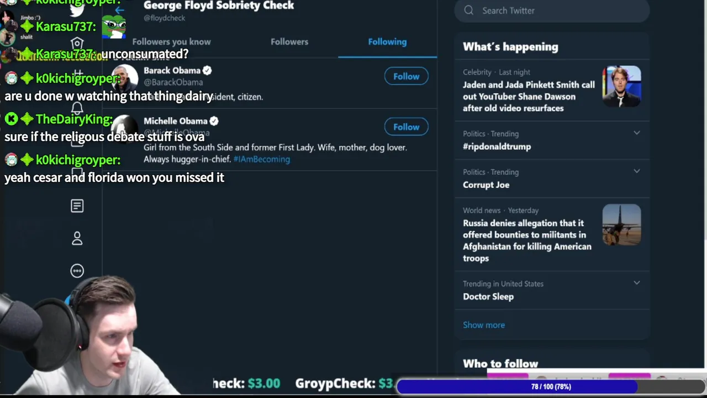The image size is (707, 398).
Task: Open the More options circle icon
Action: coord(77,271)
